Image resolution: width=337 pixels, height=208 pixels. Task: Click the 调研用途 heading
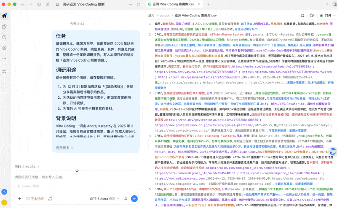[x=66, y=70]
